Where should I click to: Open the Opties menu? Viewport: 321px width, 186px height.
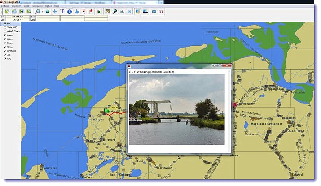[x=48, y=6]
